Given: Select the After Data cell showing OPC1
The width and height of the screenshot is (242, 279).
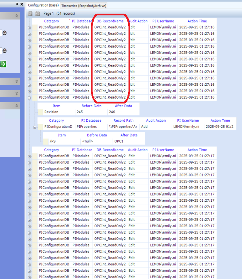Looking at the screenshot, I should point(119,141).
